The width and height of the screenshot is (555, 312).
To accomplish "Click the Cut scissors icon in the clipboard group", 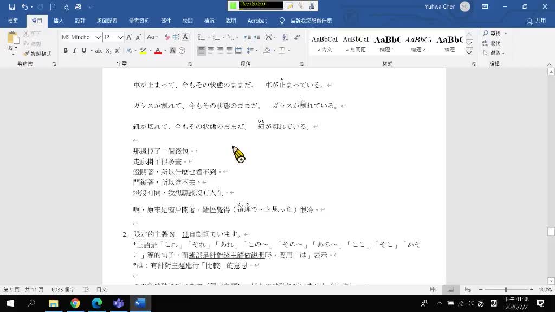I will [26, 34].
